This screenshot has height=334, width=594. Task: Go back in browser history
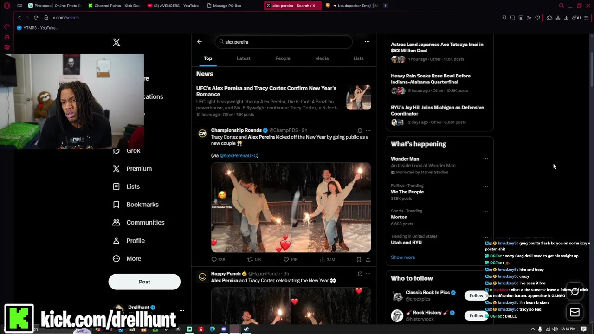[x=19, y=18]
